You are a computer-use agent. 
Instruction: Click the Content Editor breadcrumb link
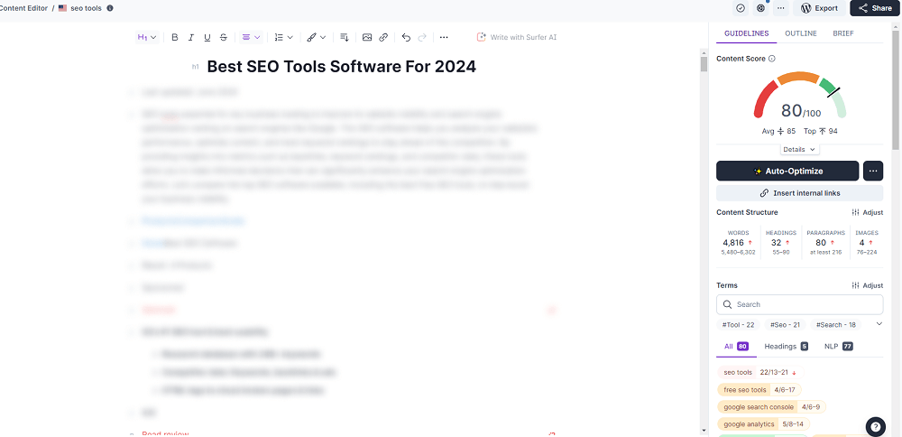pyautogui.click(x=23, y=8)
